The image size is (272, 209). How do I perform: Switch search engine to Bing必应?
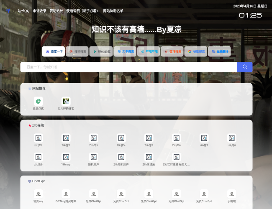tap(101, 51)
